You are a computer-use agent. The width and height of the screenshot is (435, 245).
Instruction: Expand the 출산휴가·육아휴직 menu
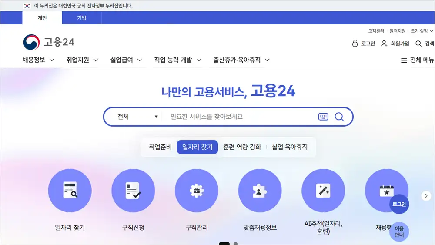click(241, 60)
